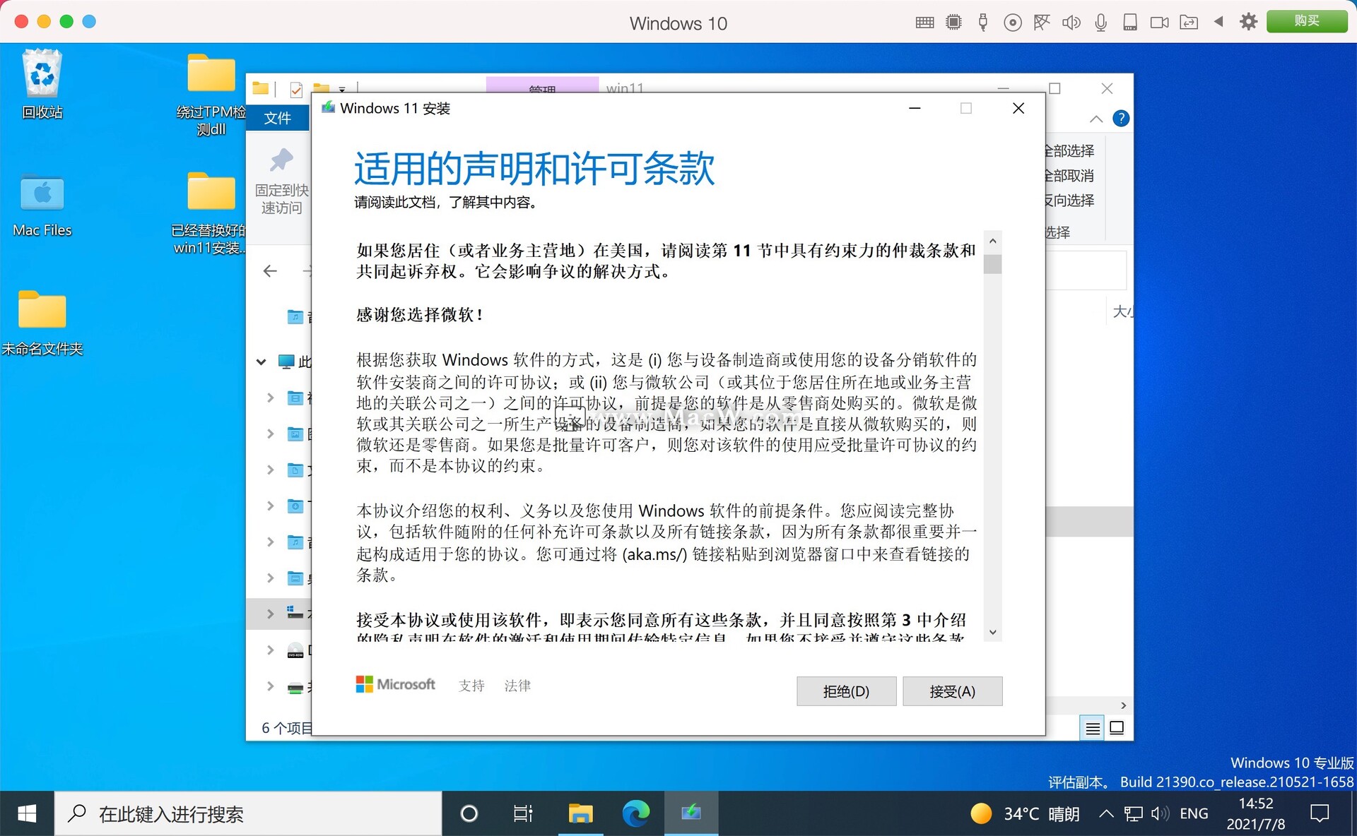The width and height of the screenshot is (1357, 836).
Task: Click the Parallels settings gear icon
Action: (1248, 22)
